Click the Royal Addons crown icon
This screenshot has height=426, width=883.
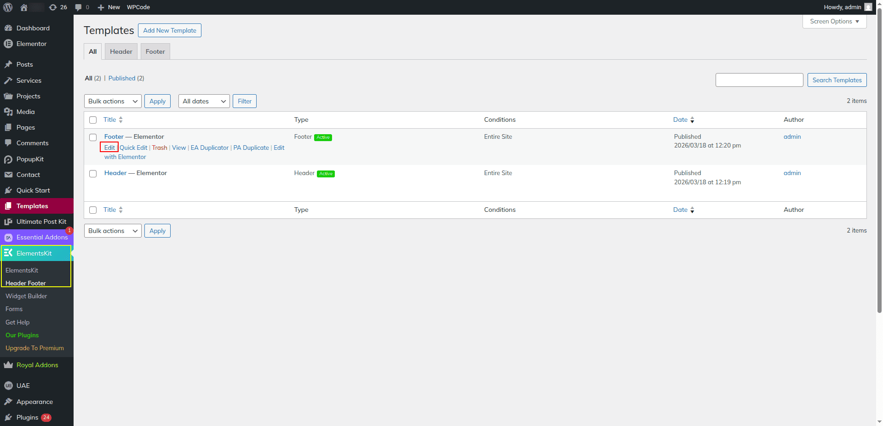(8, 365)
